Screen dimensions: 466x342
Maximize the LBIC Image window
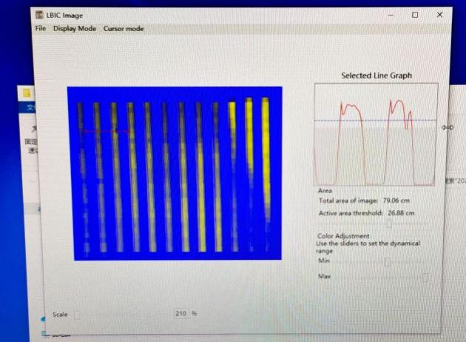tap(415, 15)
